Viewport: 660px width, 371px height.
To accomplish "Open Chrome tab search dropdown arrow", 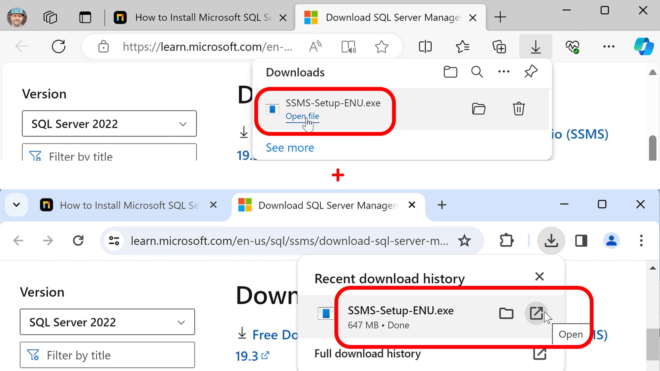I will coord(16,205).
